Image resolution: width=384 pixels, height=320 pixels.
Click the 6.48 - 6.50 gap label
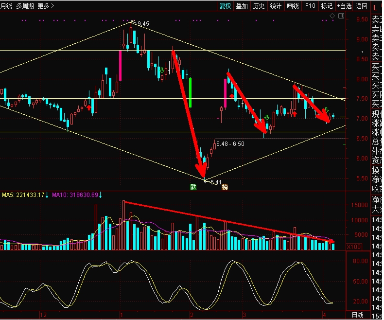[x=230, y=144]
